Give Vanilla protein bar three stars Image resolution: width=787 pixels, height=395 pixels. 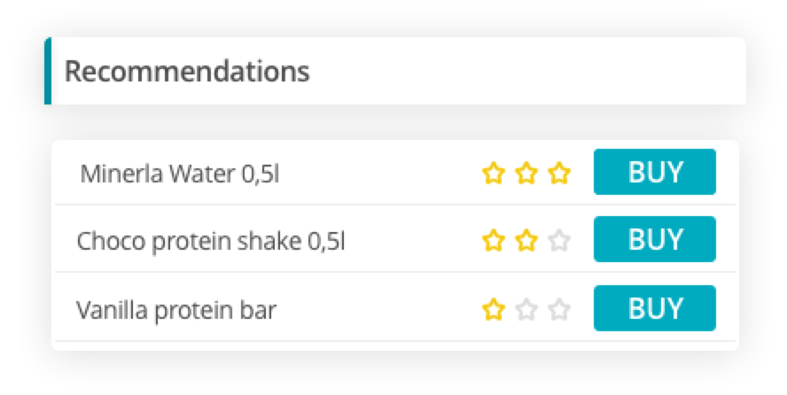coord(558,309)
